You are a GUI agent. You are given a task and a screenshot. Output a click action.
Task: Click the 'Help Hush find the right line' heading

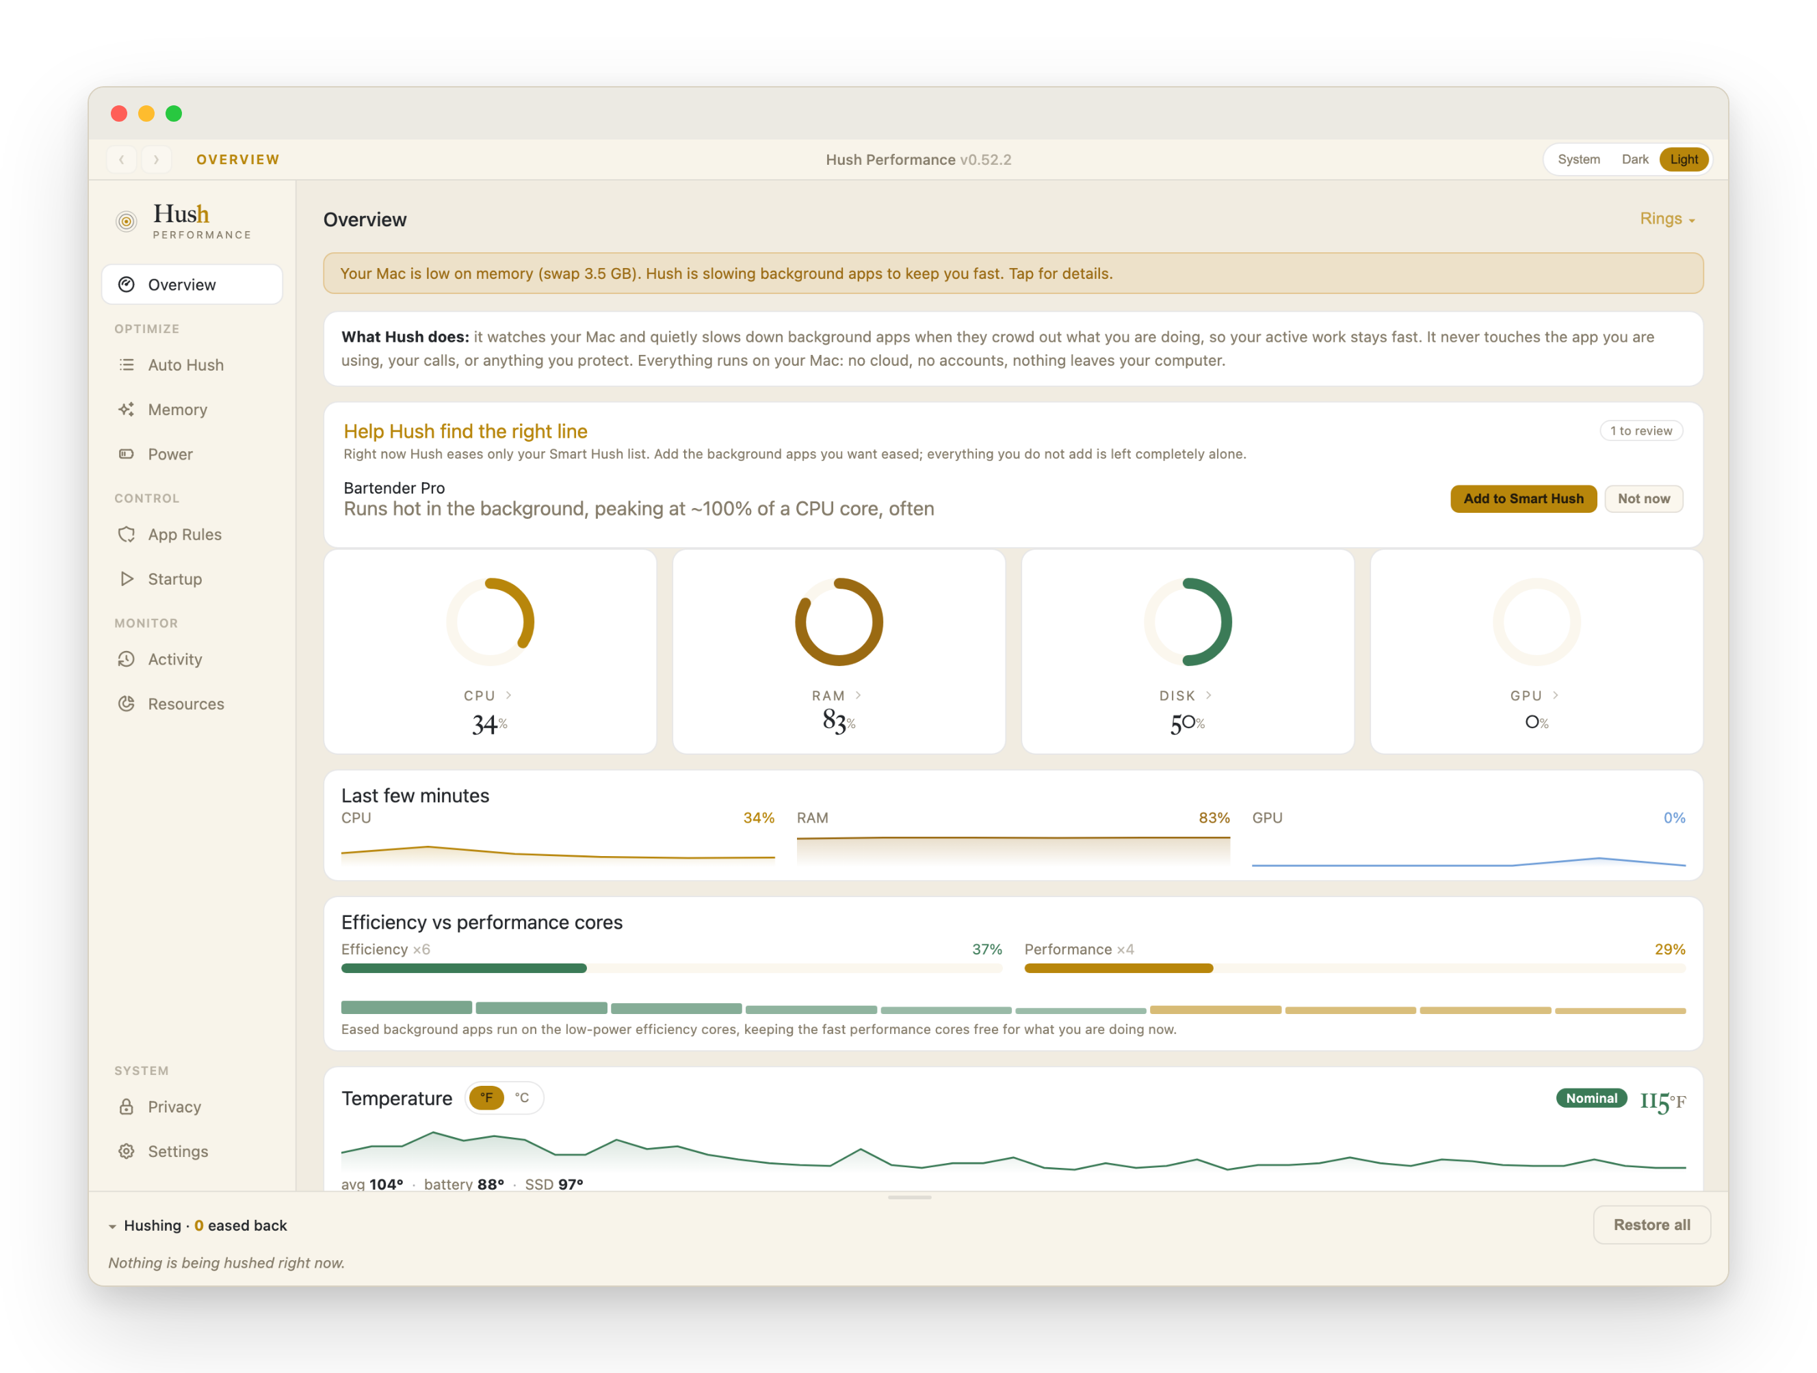click(465, 431)
